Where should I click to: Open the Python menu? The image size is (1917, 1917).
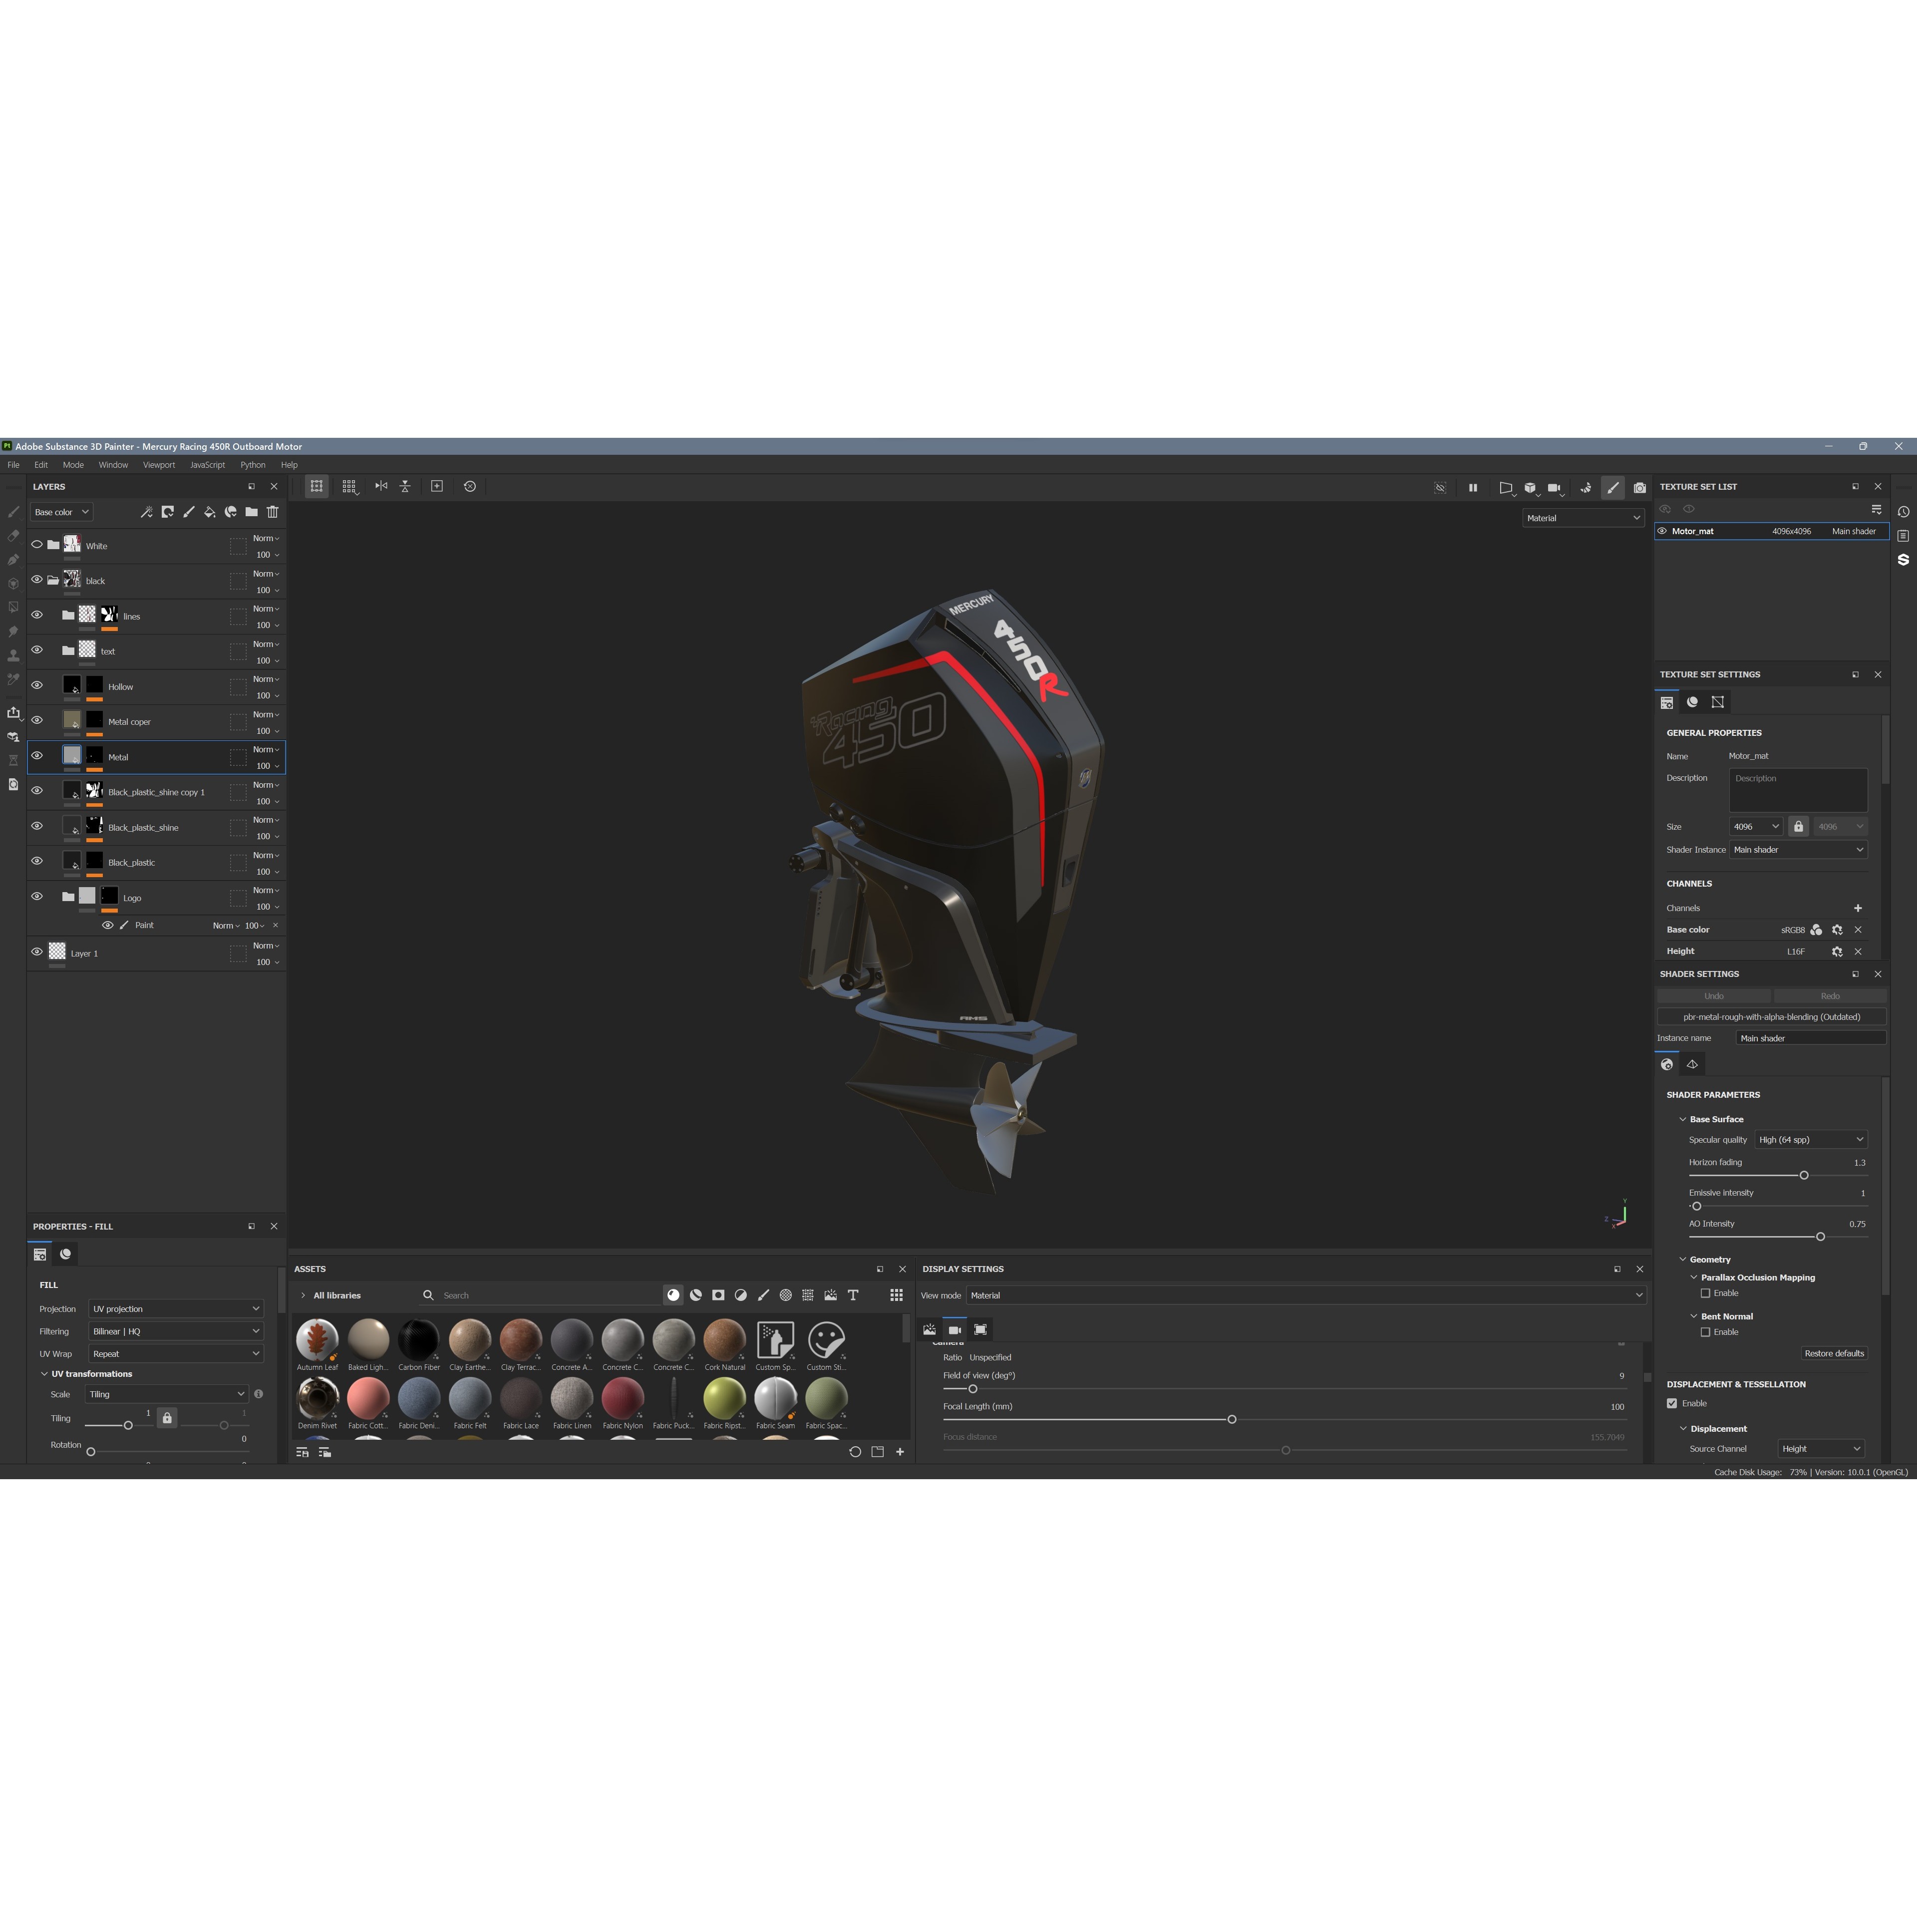(253, 464)
